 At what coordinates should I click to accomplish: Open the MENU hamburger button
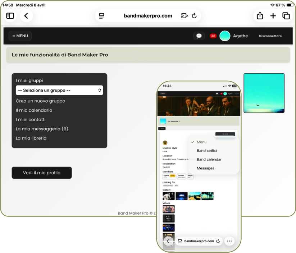(20, 36)
